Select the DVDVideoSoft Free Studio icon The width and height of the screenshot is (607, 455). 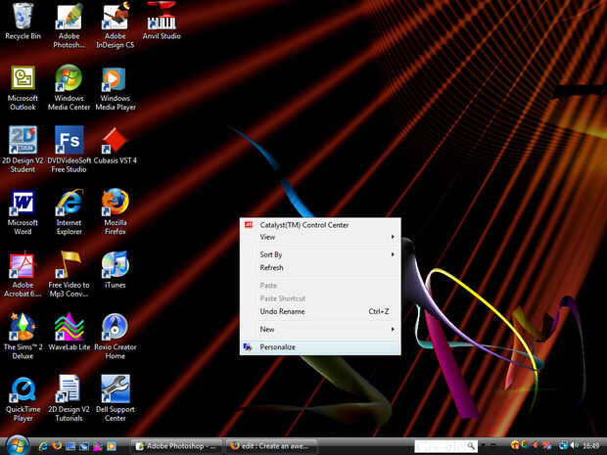click(x=69, y=150)
